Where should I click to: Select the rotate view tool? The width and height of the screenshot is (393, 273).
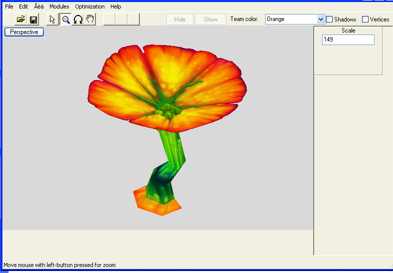(78, 19)
